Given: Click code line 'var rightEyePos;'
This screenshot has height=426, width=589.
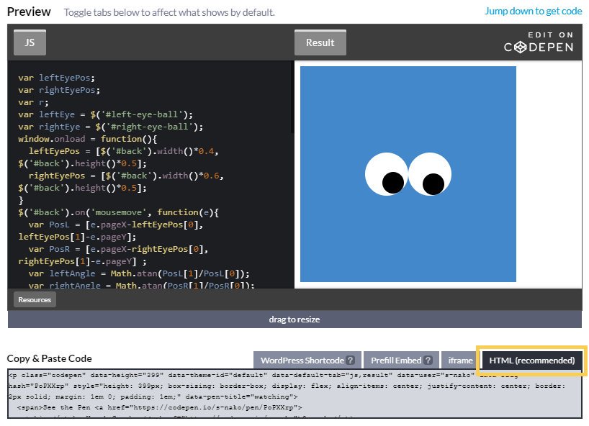Looking at the screenshot, I should pos(59,90).
